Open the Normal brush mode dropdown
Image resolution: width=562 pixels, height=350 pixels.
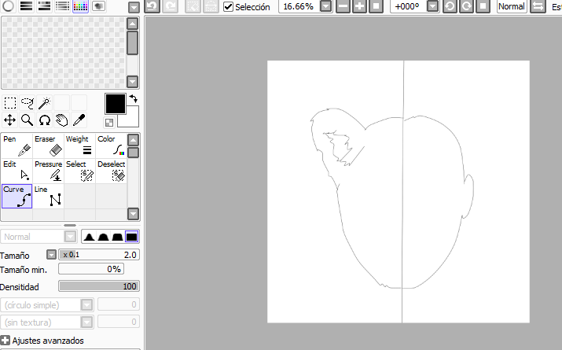pyautogui.click(x=70, y=237)
